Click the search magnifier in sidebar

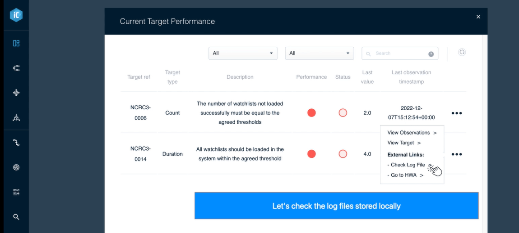16,217
